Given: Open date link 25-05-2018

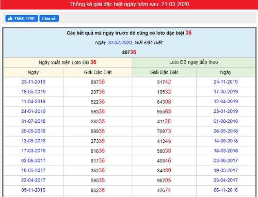Looking at the screenshot, I should 34,131.
